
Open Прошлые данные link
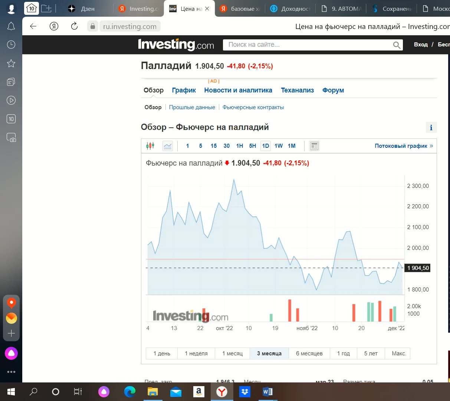pyautogui.click(x=192, y=107)
